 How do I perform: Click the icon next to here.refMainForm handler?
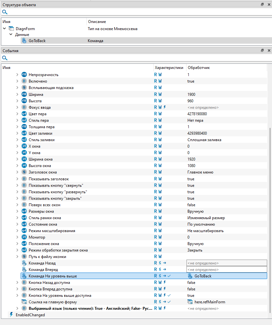point(190,302)
